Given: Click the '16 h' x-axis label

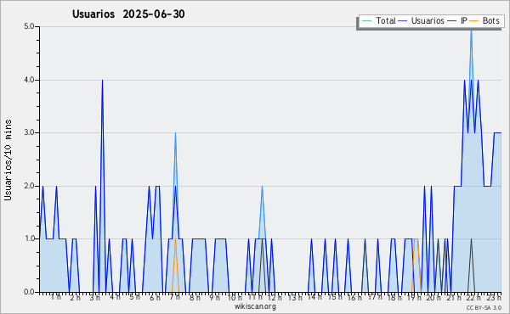Looking at the screenshot, I should [x=354, y=297].
